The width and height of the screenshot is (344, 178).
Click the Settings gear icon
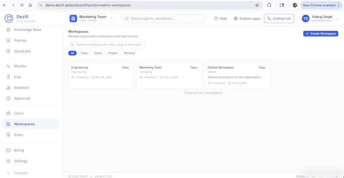click(x=8, y=161)
